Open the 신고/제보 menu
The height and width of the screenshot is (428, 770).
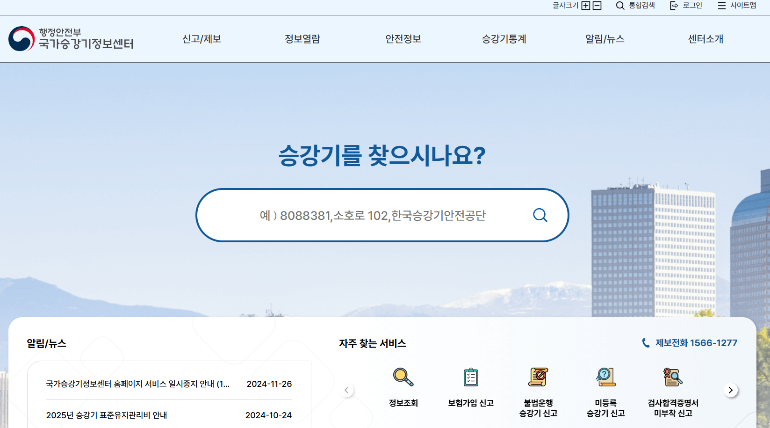(x=201, y=39)
